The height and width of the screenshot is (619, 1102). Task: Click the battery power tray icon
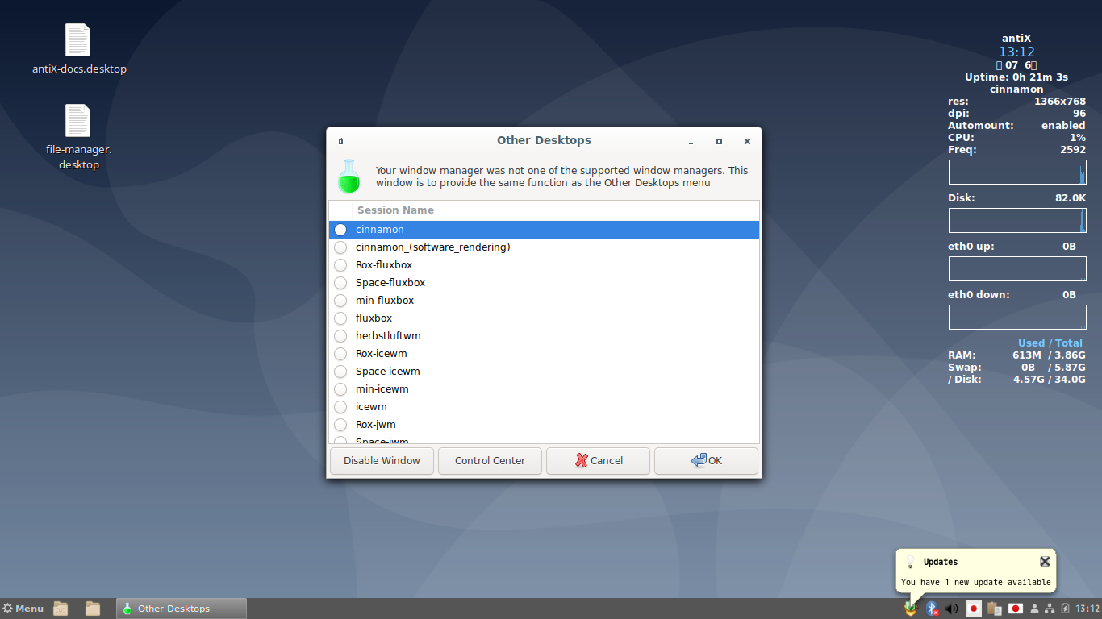click(x=1065, y=609)
